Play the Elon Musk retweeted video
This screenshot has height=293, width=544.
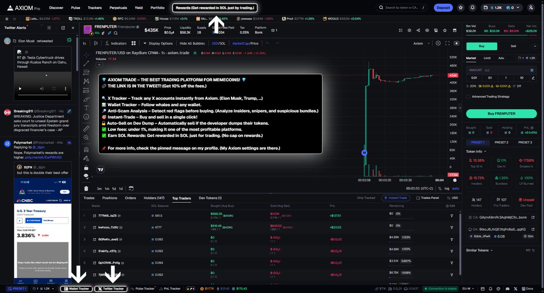click(x=19, y=88)
